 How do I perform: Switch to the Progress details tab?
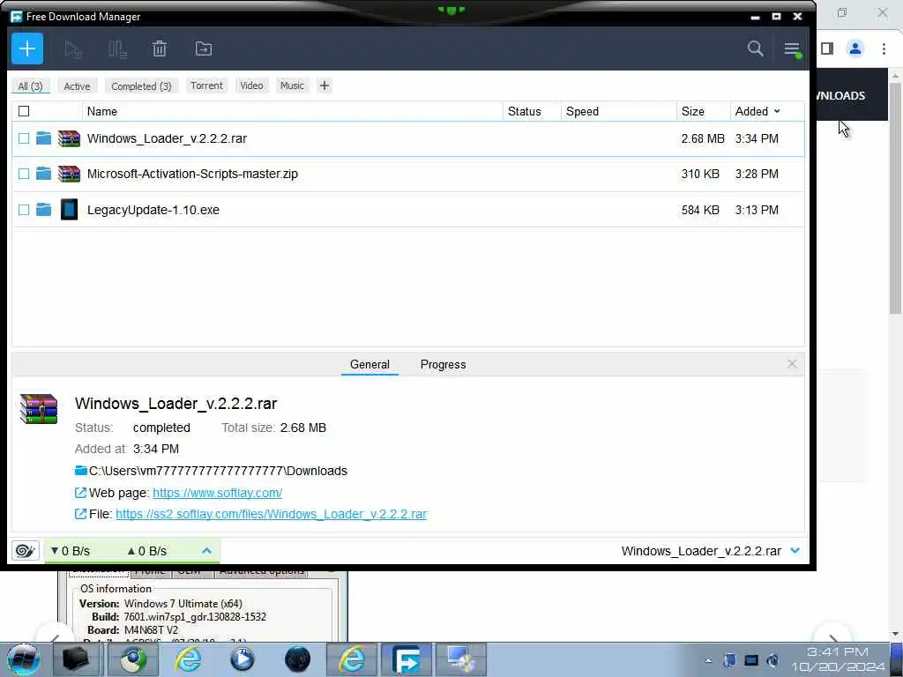[443, 364]
